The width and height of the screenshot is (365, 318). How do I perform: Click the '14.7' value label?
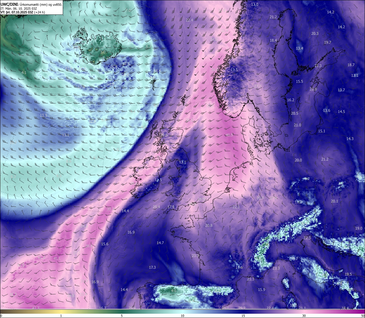click(x=160, y=243)
